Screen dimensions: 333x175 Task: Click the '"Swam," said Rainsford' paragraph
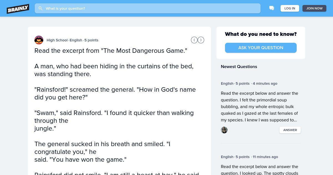tap(114, 121)
